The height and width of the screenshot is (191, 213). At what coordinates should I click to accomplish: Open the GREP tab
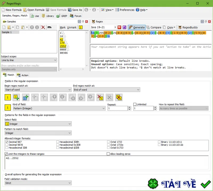tap(62, 16)
